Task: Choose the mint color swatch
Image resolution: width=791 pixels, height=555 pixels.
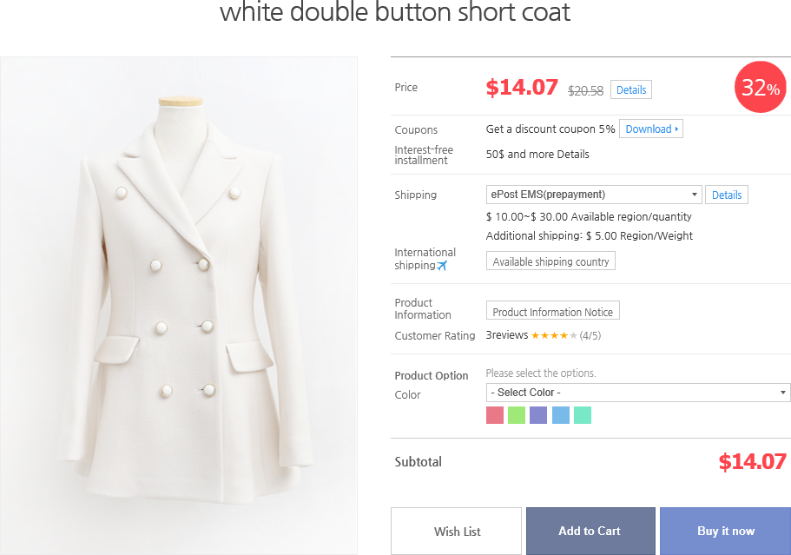Action: 582,415
